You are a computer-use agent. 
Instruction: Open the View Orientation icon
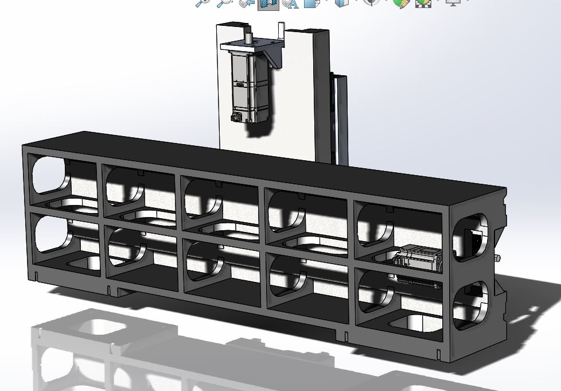(311, 3)
